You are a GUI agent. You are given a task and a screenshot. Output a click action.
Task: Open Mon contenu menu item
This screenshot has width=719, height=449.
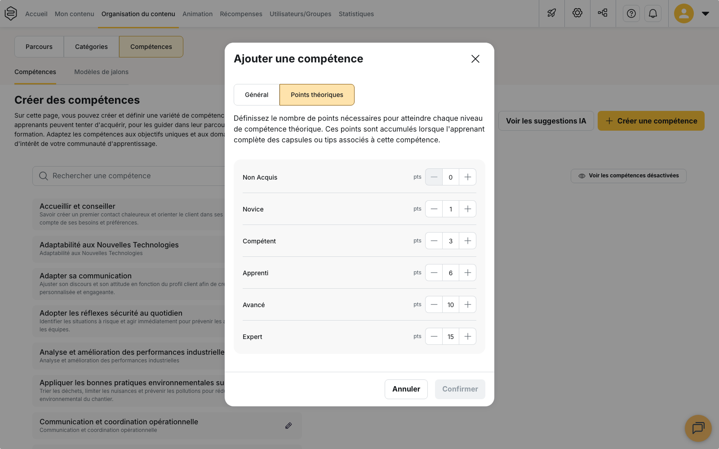(x=75, y=14)
